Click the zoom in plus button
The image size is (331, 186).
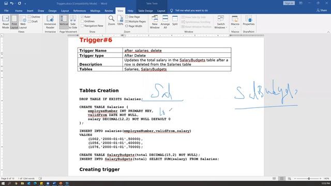pyautogui.click(x=321, y=178)
